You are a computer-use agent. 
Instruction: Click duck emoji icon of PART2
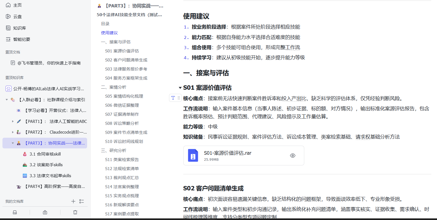[19, 132]
